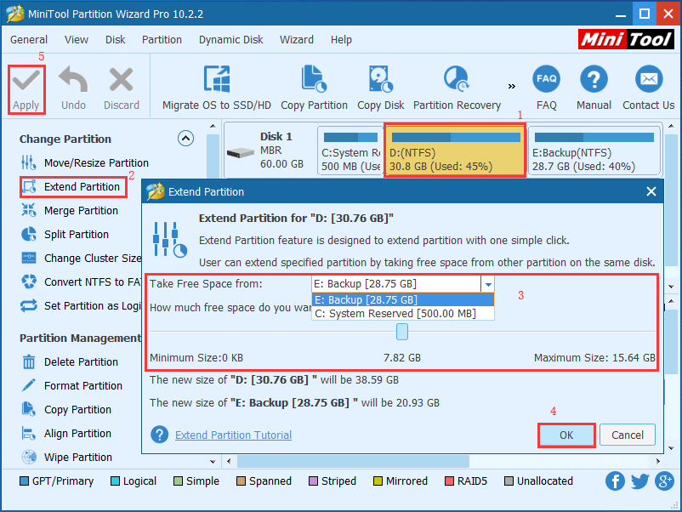This screenshot has width=682, height=512.
Task: Open the General menu
Action: click(29, 40)
